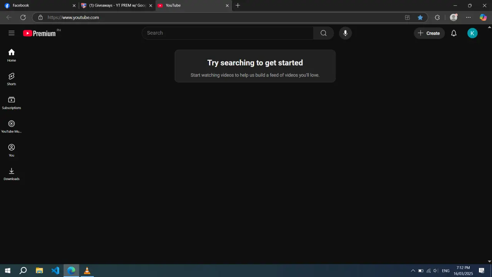Open Windows taskbar search
This screenshot has width=492, height=277.
(23, 270)
